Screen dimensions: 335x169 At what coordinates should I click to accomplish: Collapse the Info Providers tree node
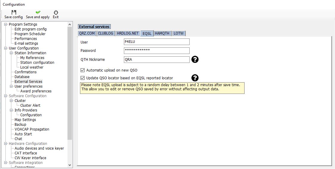(x=11, y=110)
